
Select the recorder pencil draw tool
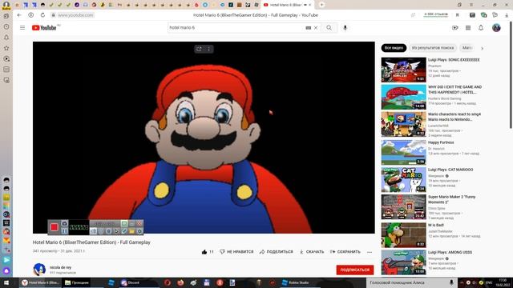(124, 231)
